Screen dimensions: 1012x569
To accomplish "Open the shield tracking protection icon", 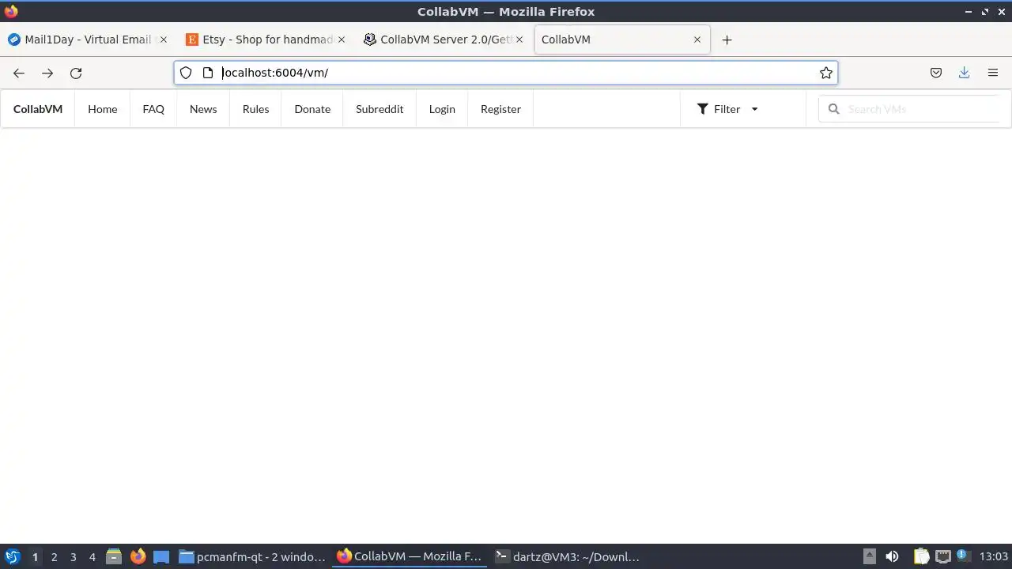I will 186,73.
